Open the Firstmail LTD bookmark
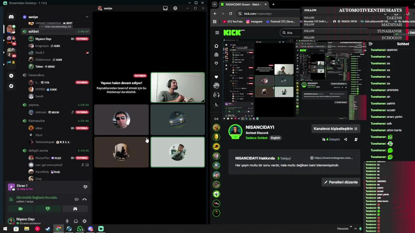 click(x=280, y=22)
